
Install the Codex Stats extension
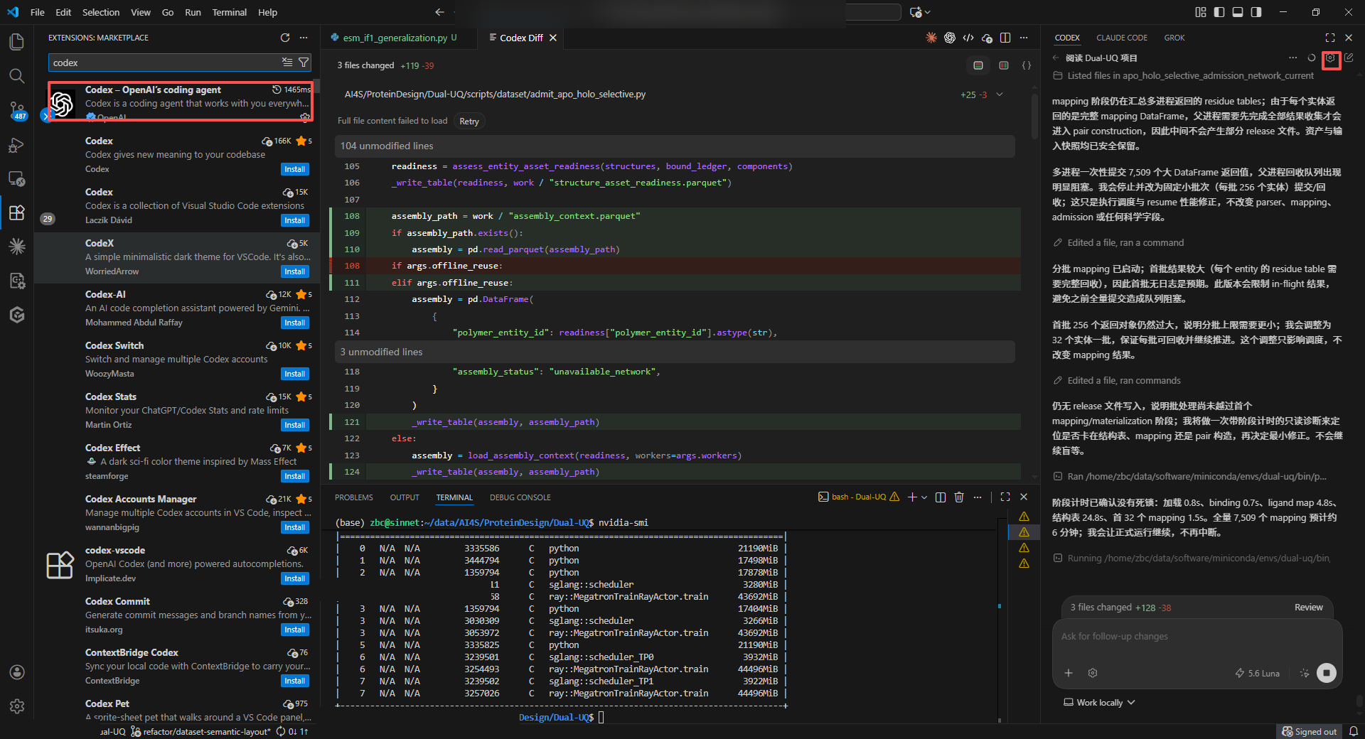[295, 425]
